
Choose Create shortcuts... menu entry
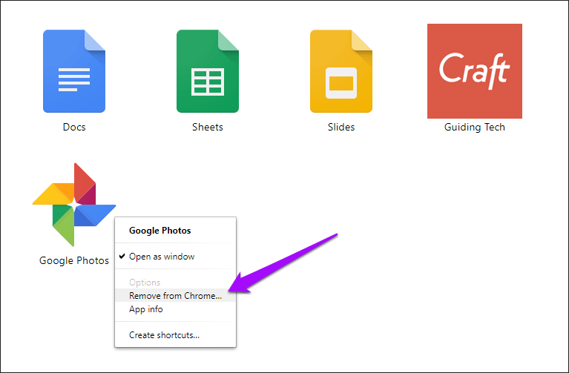click(176, 335)
